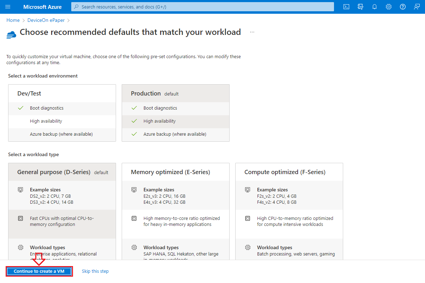Image resolution: width=425 pixels, height=283 pixels.
Task: Click Skip this step link
Action: click(95, 271)
